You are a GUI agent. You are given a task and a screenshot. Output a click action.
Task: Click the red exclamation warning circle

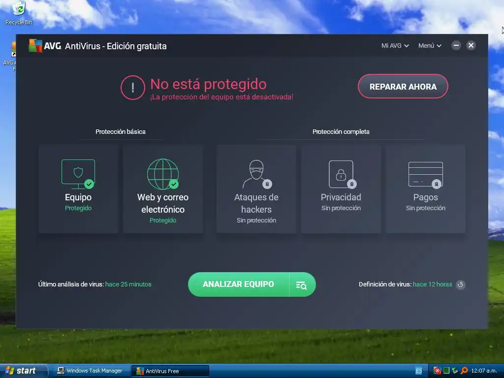click(133, 88)
